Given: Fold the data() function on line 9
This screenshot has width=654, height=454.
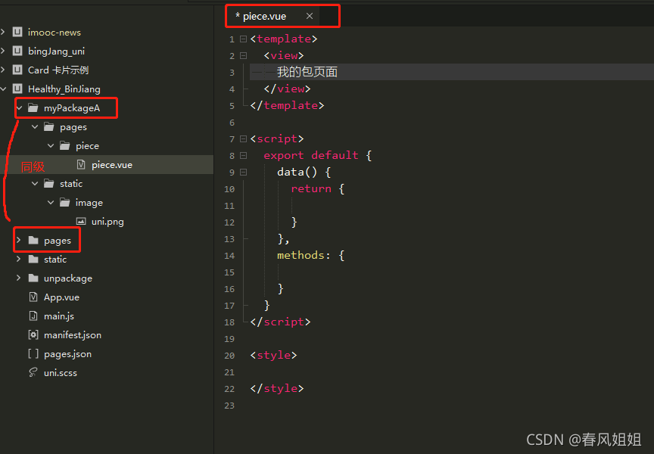Looking at the screenshot, I should (243, 172).
